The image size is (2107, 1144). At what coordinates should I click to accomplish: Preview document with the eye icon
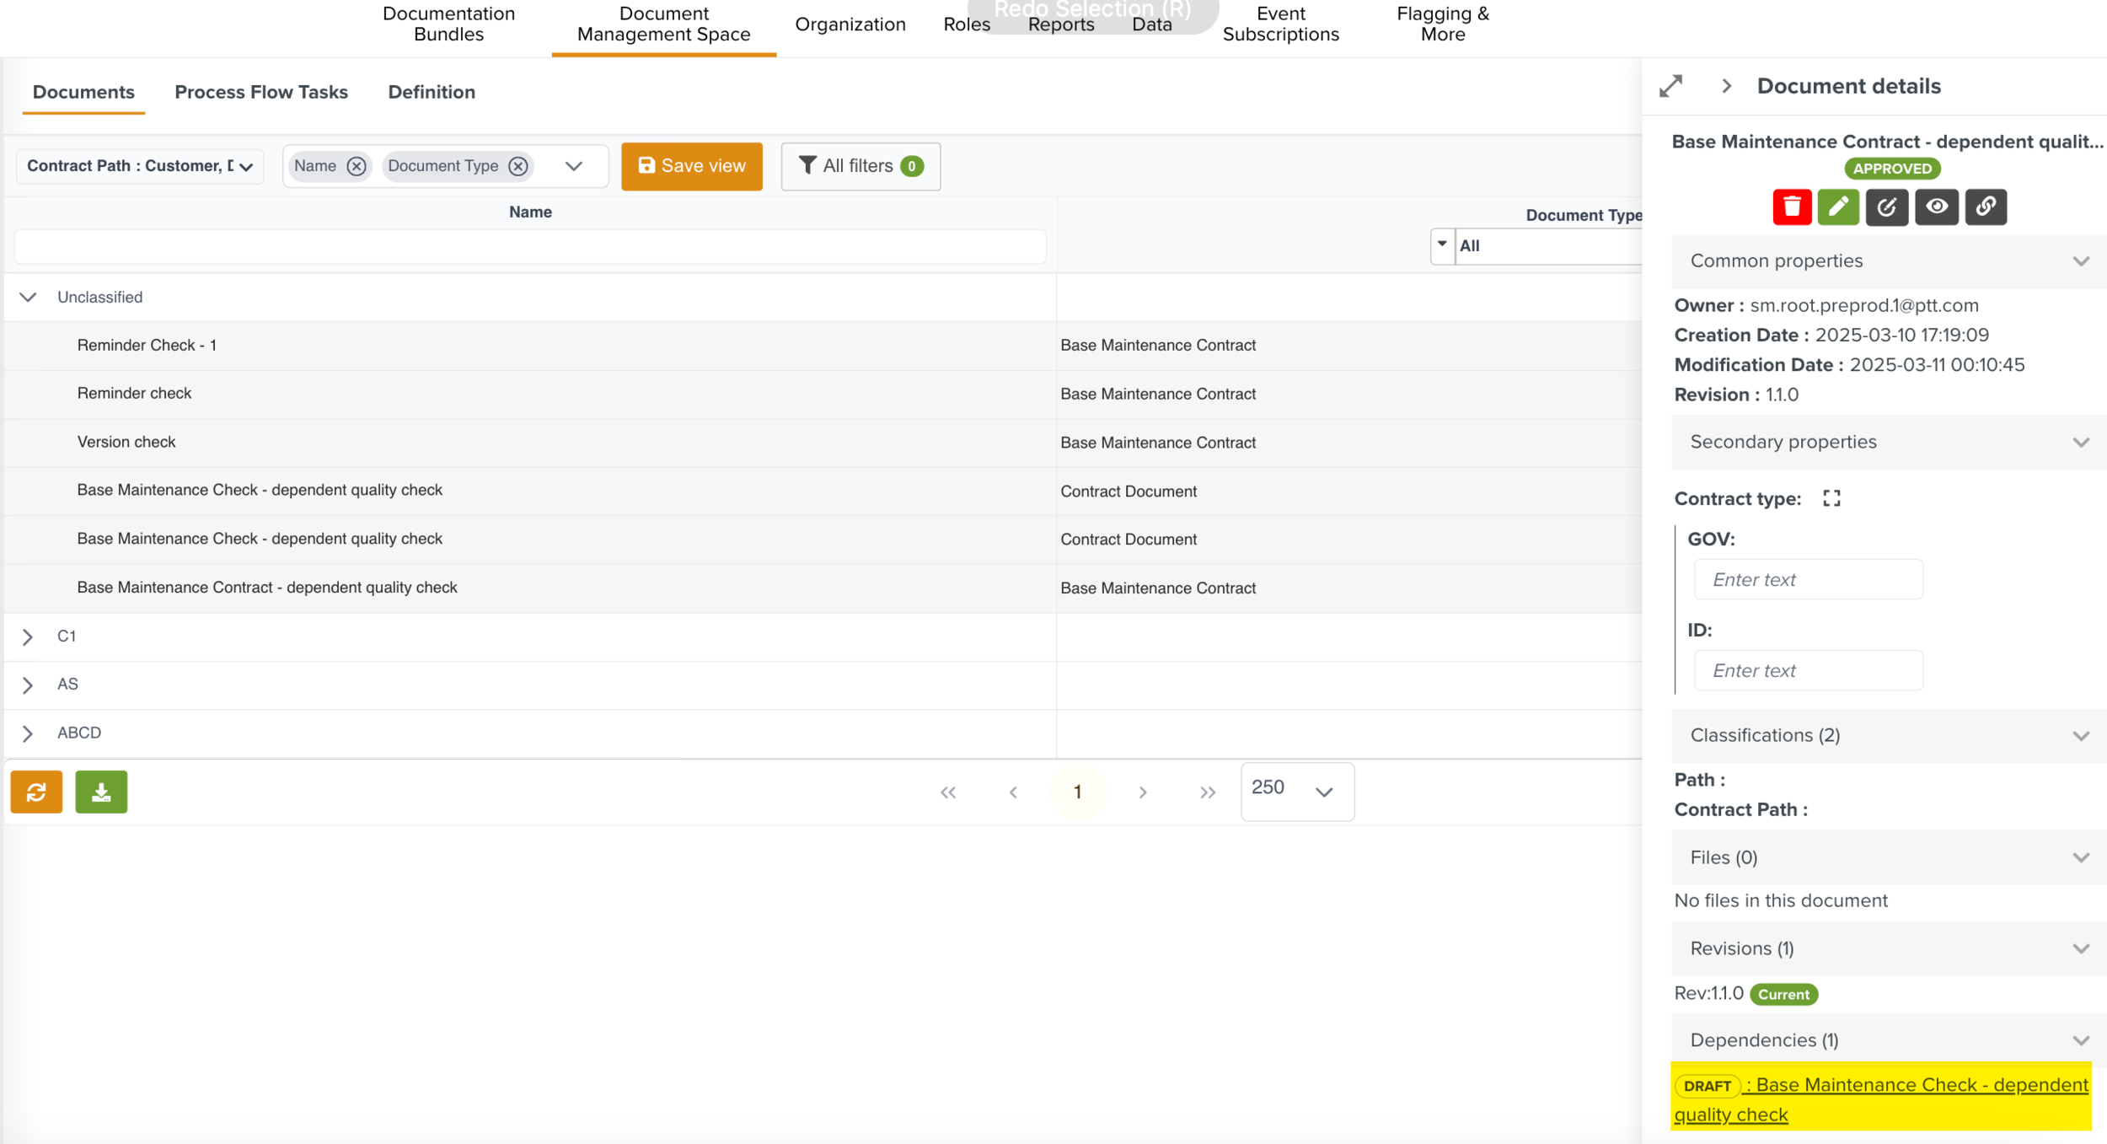pos(1936,207)
